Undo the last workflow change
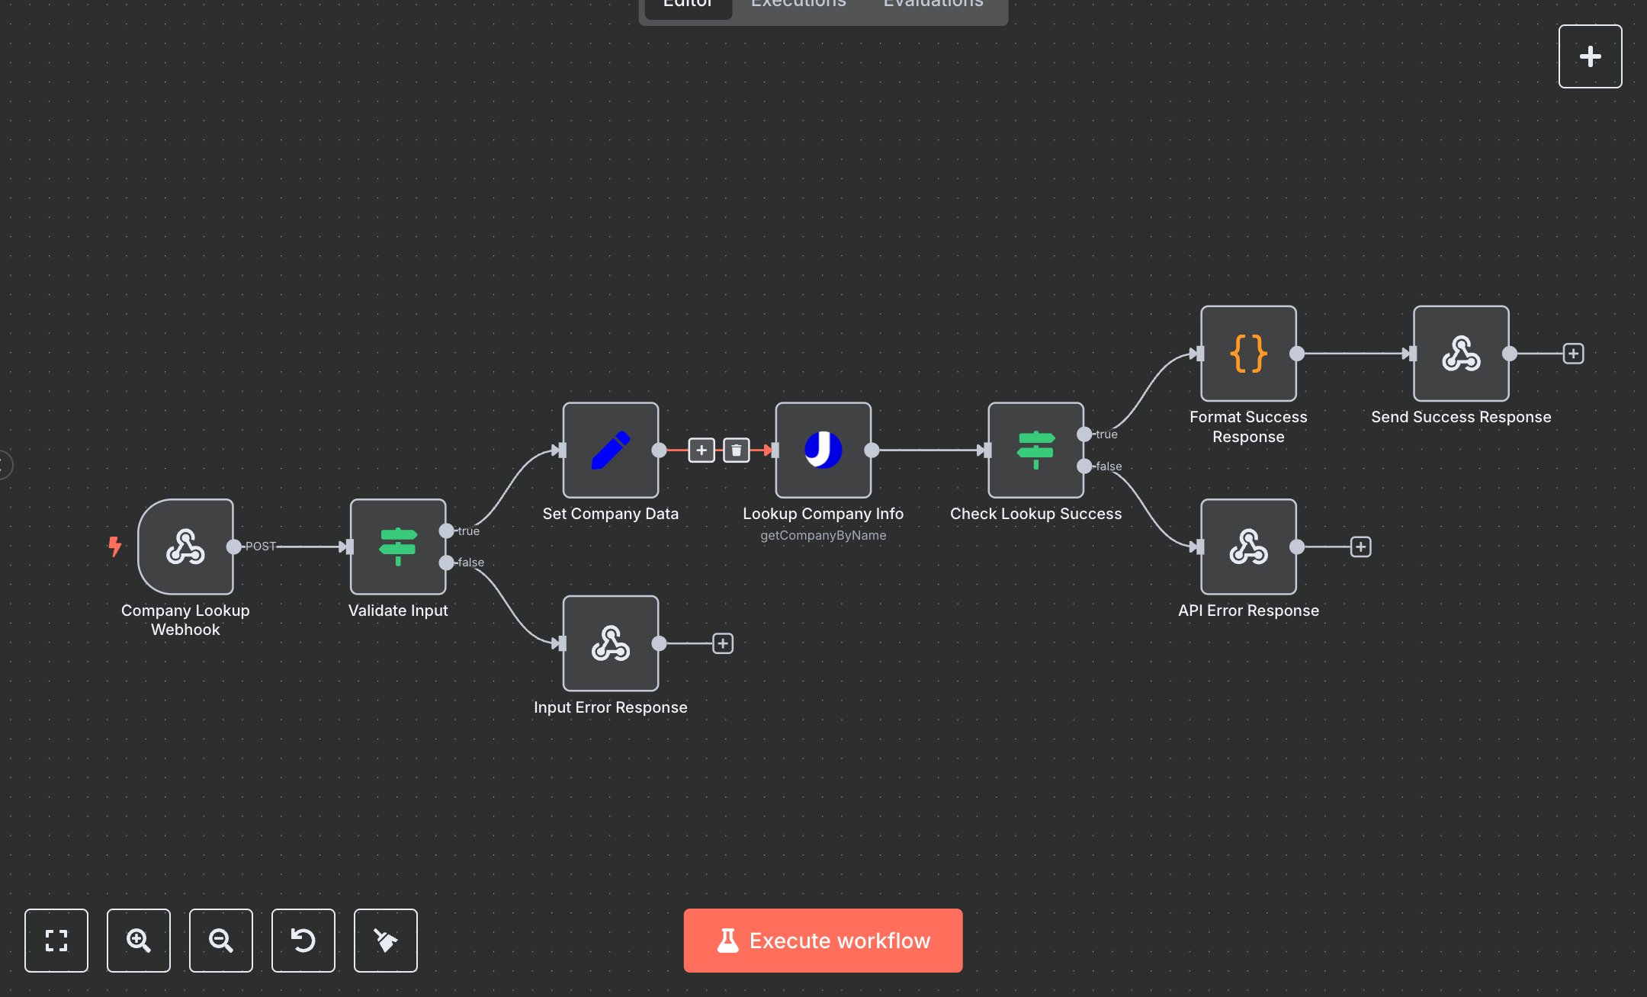1647x997 pixels. (303, 941)
